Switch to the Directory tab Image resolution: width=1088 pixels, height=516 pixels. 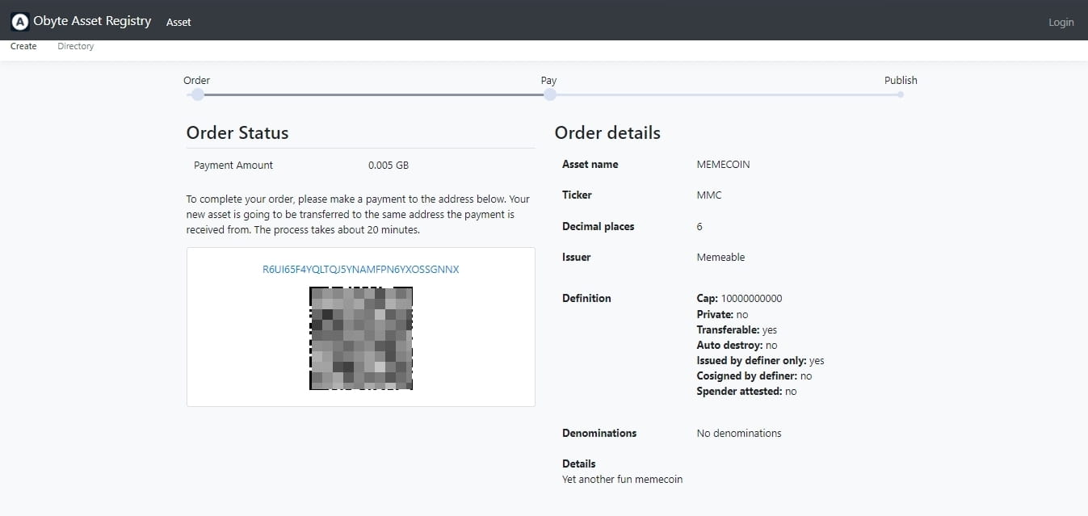[x=76, y=46]
